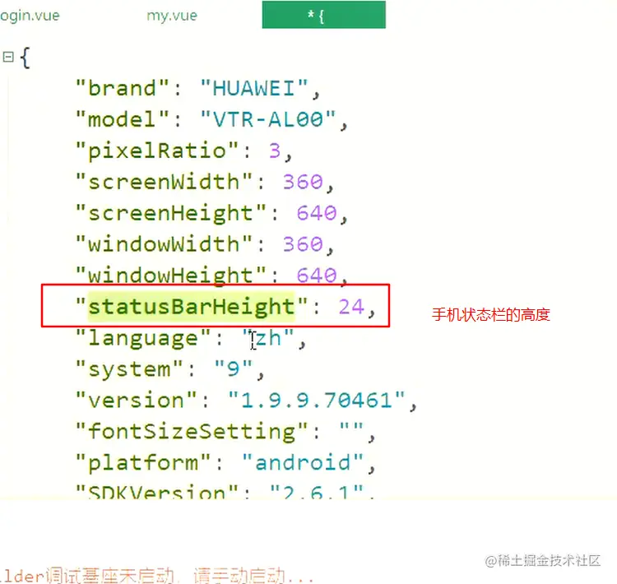Click the system value "9"
The image size is (617, 584).
(x=233, y=369)
